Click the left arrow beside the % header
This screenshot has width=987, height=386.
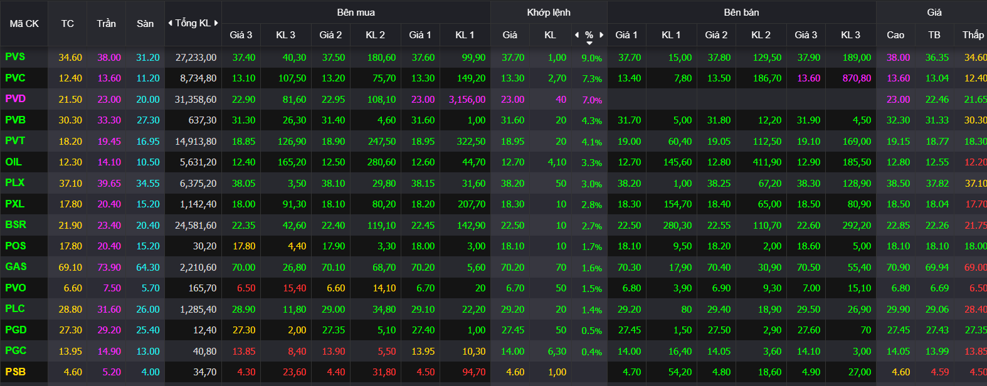point(577,35)
